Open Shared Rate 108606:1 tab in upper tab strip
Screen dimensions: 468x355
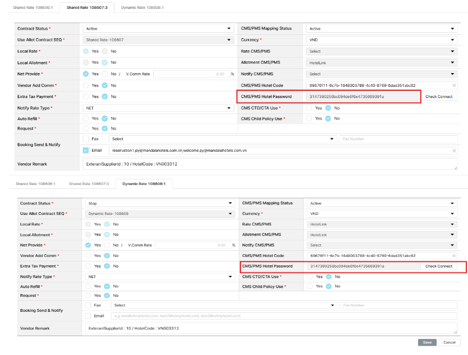[x=33, y=7]
